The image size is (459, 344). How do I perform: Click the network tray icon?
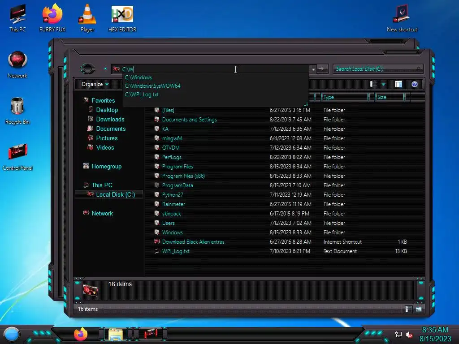coord(398,334)
